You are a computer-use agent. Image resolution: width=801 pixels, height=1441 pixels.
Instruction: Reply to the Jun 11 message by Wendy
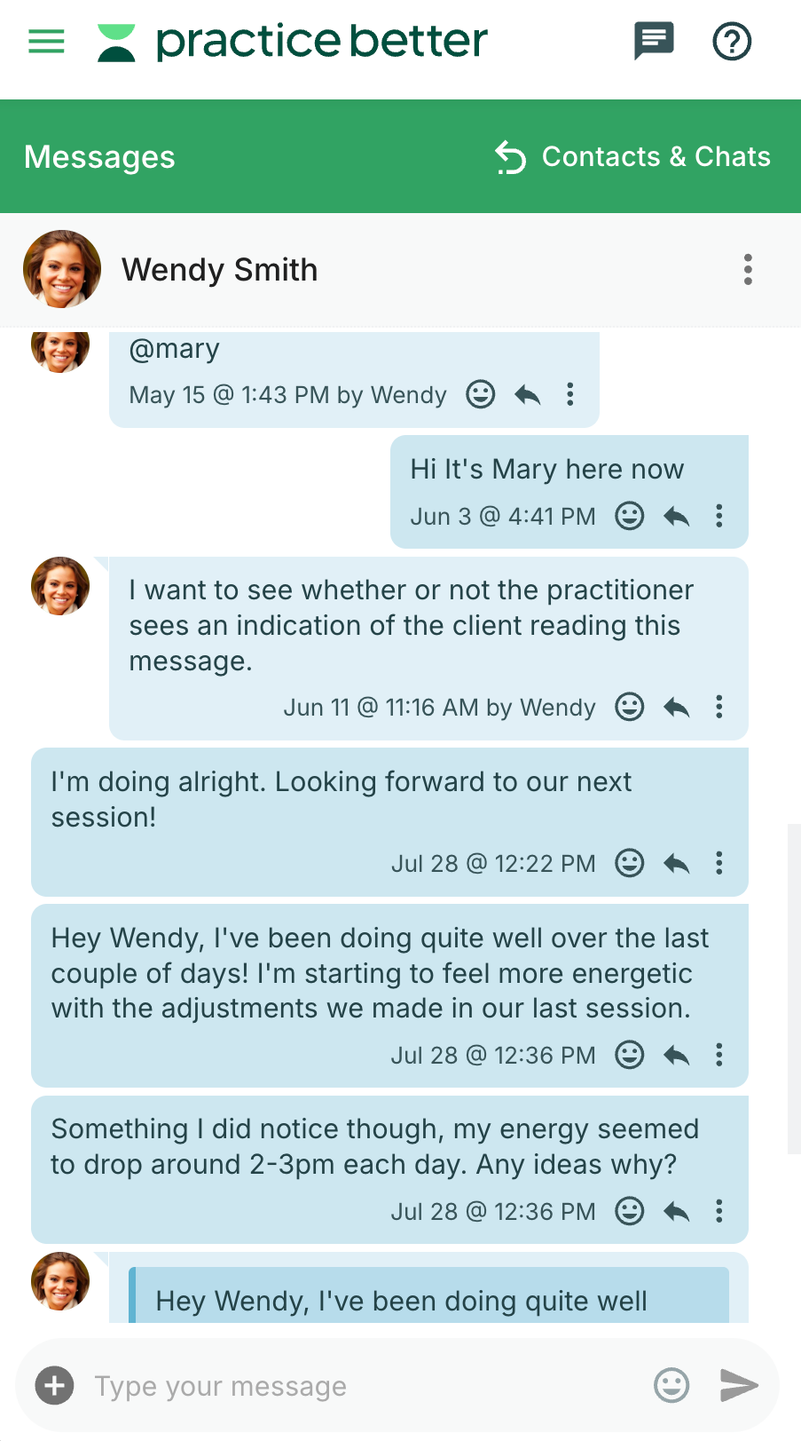click(677, 707)
